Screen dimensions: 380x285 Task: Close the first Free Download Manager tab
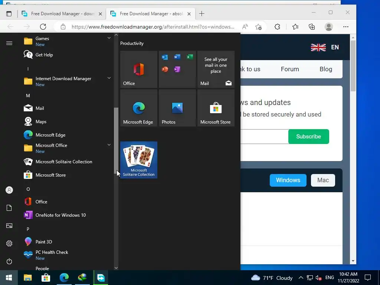100,14
